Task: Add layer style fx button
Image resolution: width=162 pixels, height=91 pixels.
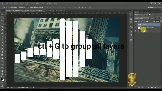Action: [x=142, y=87]
